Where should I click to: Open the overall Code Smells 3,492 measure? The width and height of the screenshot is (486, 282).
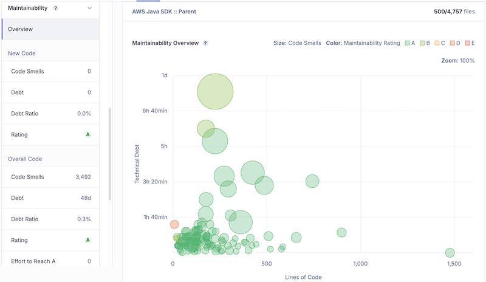50,177
